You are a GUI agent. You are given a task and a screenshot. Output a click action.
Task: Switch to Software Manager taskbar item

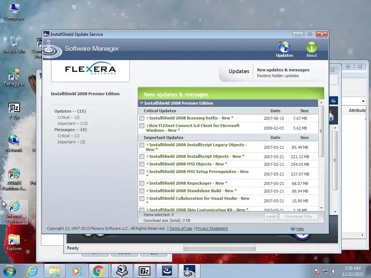click(189, 271)
